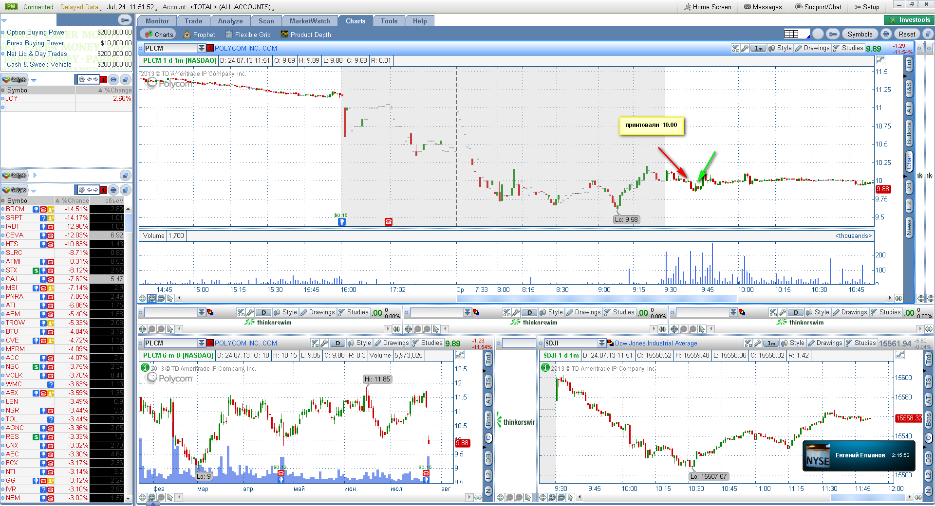Click the Reset button
This screenshot has height=506, width=935.
click(x=907, y=34)
